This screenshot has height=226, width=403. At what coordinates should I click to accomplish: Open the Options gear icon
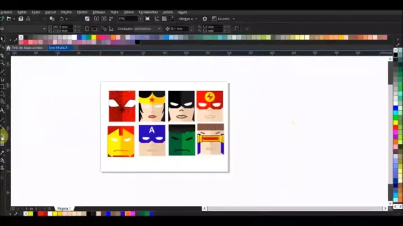pyautogui.click(x=204, y=18)
